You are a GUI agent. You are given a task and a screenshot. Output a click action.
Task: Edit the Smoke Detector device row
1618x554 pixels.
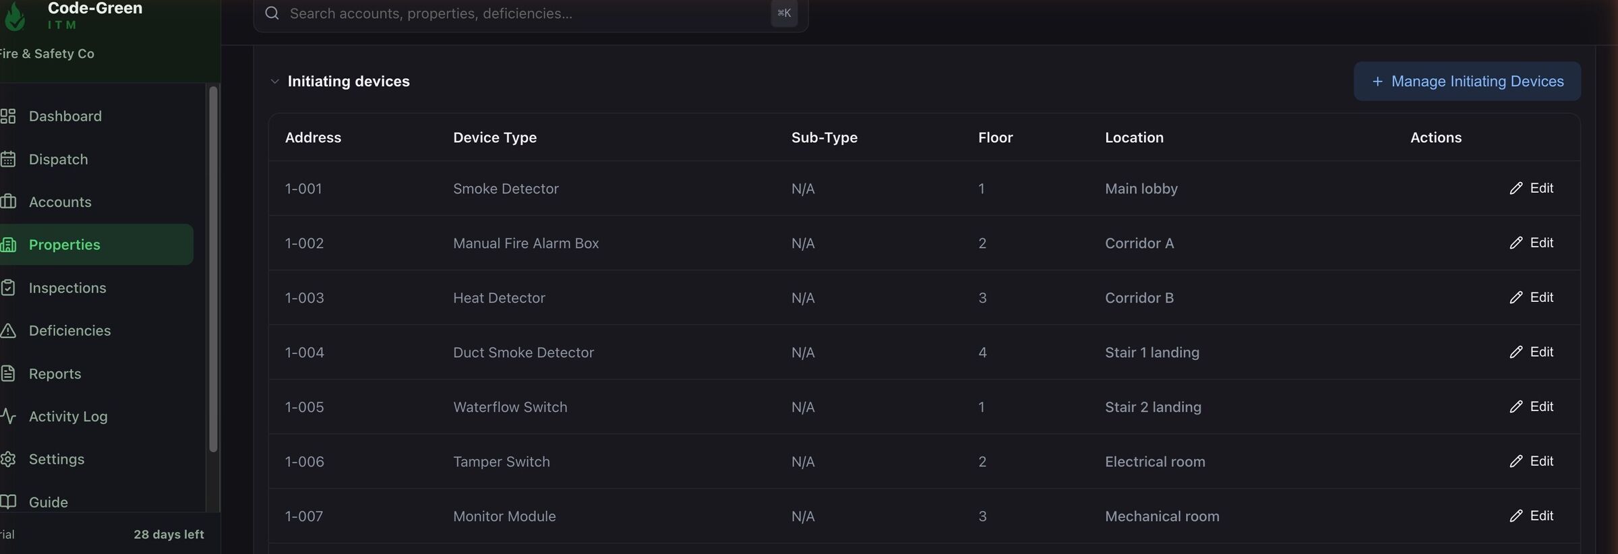1532,188
